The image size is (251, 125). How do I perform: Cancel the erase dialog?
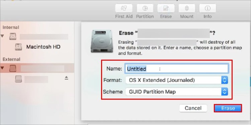click(x=193, y=108)
